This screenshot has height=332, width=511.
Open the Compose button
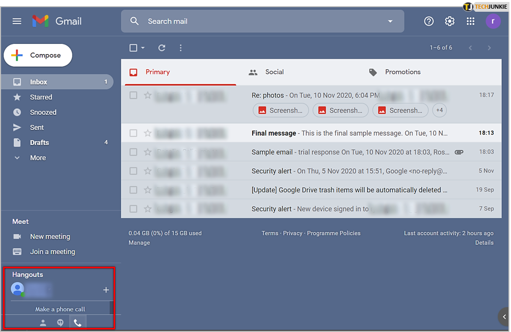[38, 55]
